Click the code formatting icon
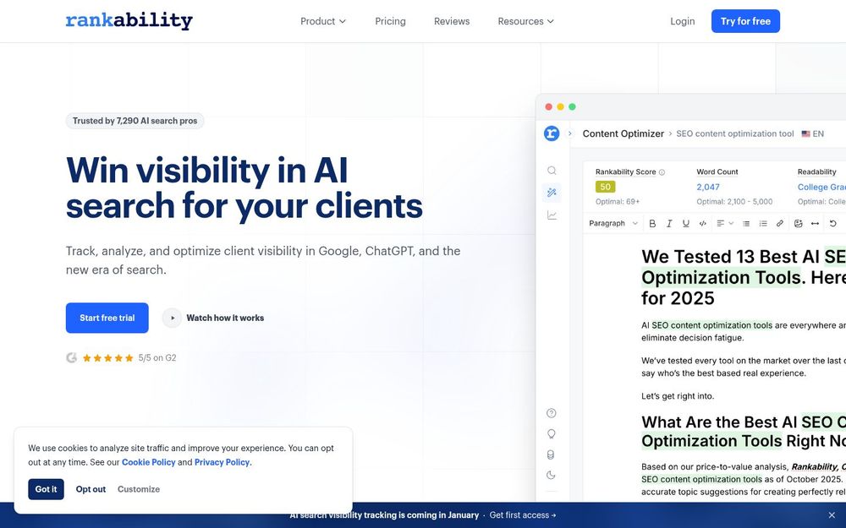Viewport: 846px width, 528px height. pos(702,223)
